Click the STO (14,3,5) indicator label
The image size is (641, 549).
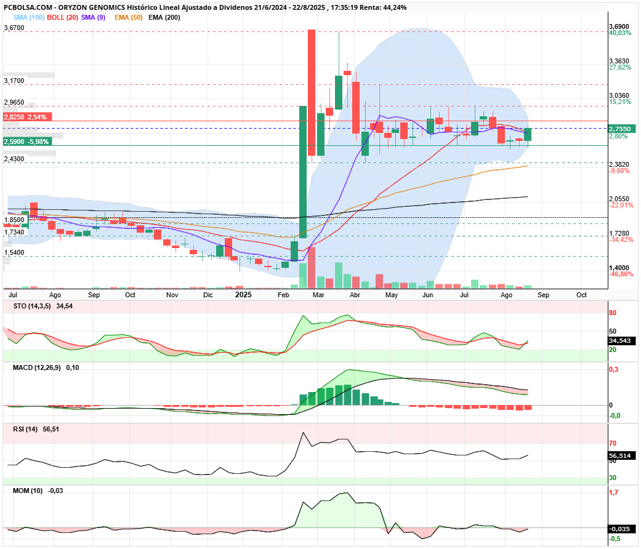point(32,306)
